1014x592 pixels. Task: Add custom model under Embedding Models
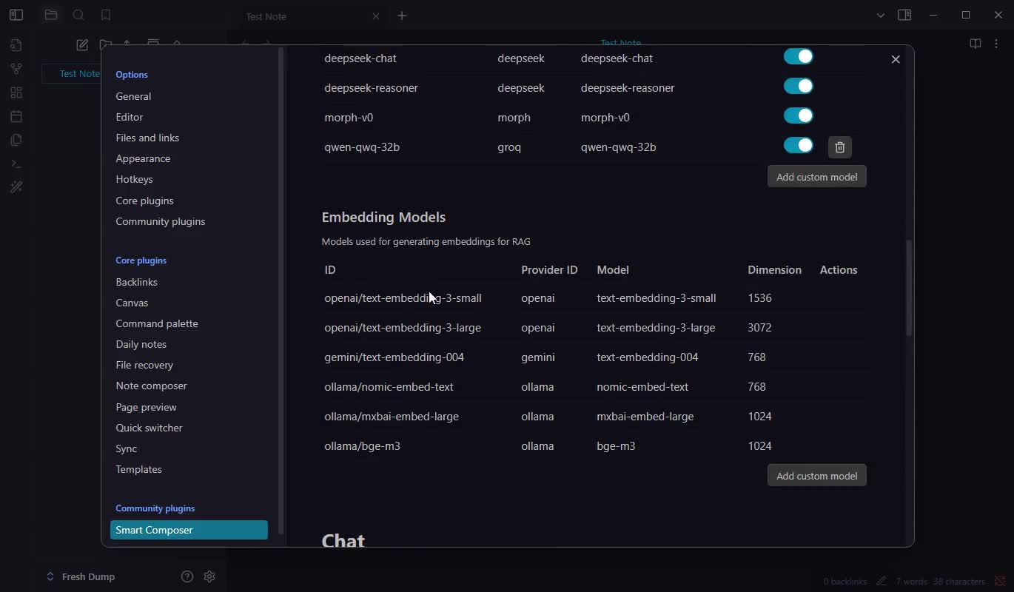click(816, 476)
